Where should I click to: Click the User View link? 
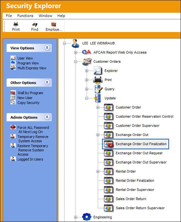[25, 58]
